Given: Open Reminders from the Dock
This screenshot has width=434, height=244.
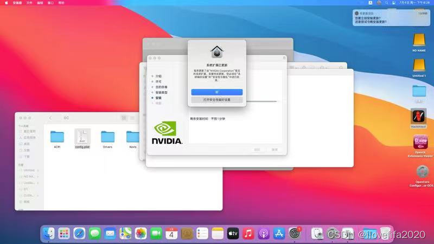Looking at the screenshot, I should coord(202,234).
